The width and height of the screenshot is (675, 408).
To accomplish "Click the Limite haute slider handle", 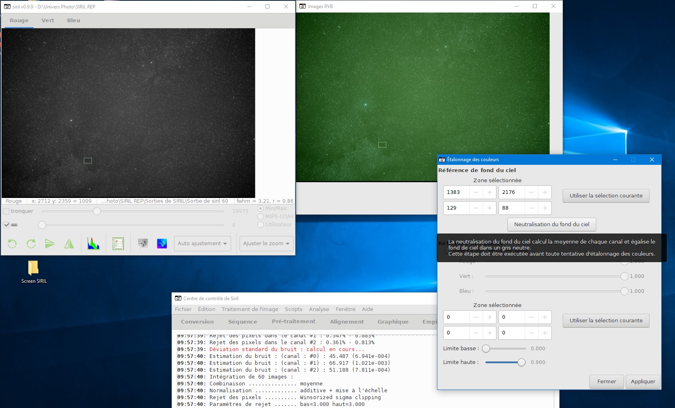I will pyautogui.click(x=521, y=362).
